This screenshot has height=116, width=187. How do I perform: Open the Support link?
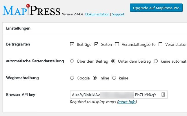click(x=118, y=14)
